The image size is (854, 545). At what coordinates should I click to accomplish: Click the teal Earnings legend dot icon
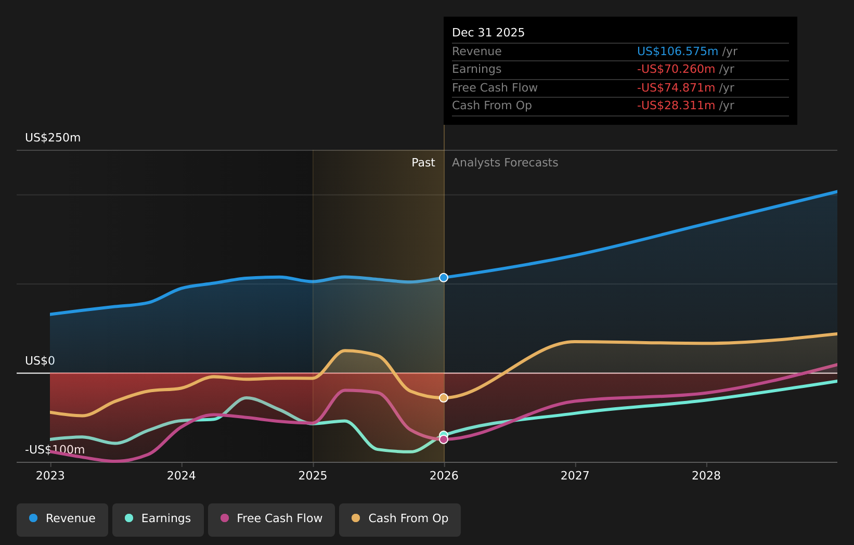(128, 518)
